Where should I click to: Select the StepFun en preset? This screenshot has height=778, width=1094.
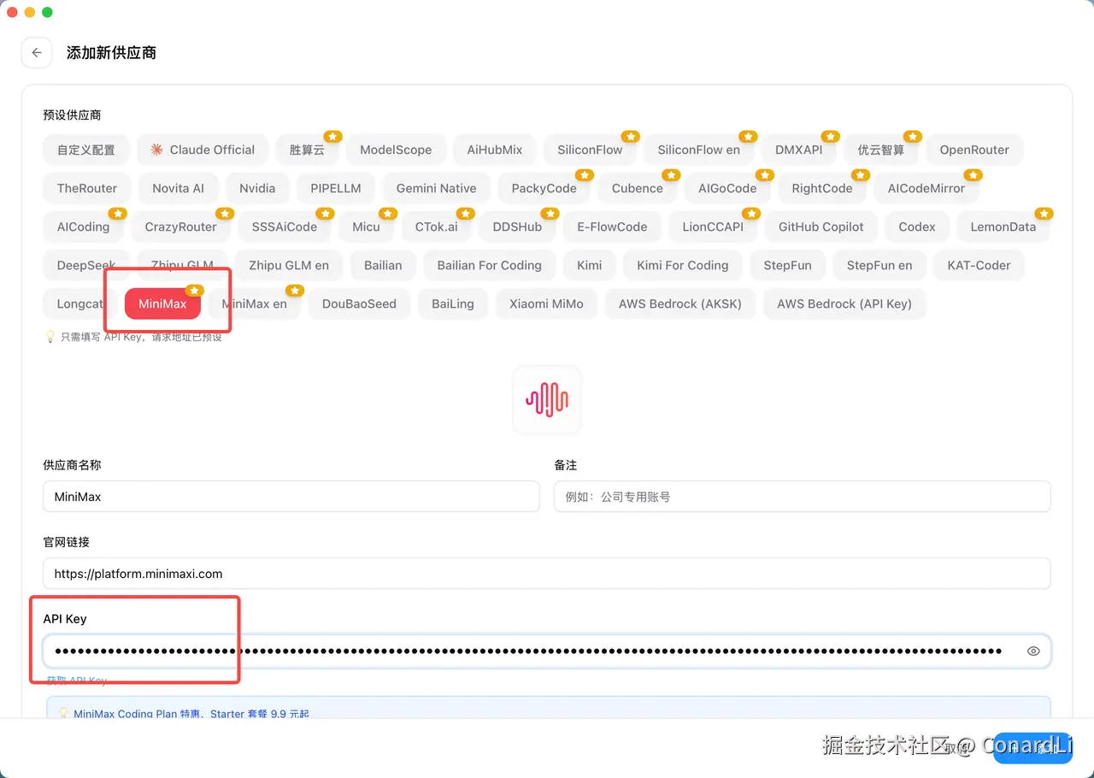pos(879,265)
